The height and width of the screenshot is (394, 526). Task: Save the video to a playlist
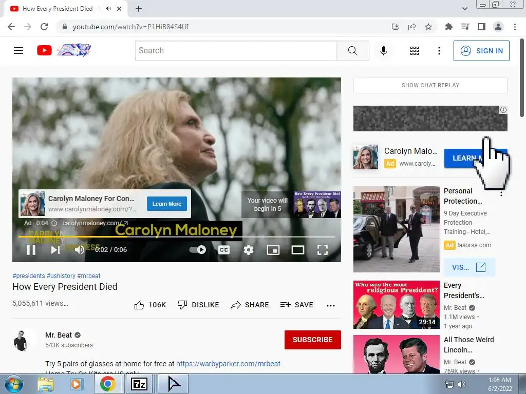pos(296,305)
